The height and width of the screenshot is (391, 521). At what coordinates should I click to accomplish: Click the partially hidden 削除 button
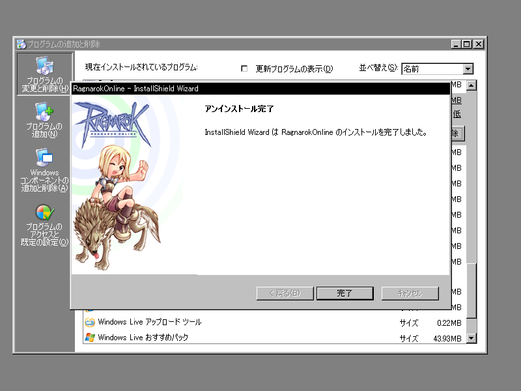coord(458,134)
